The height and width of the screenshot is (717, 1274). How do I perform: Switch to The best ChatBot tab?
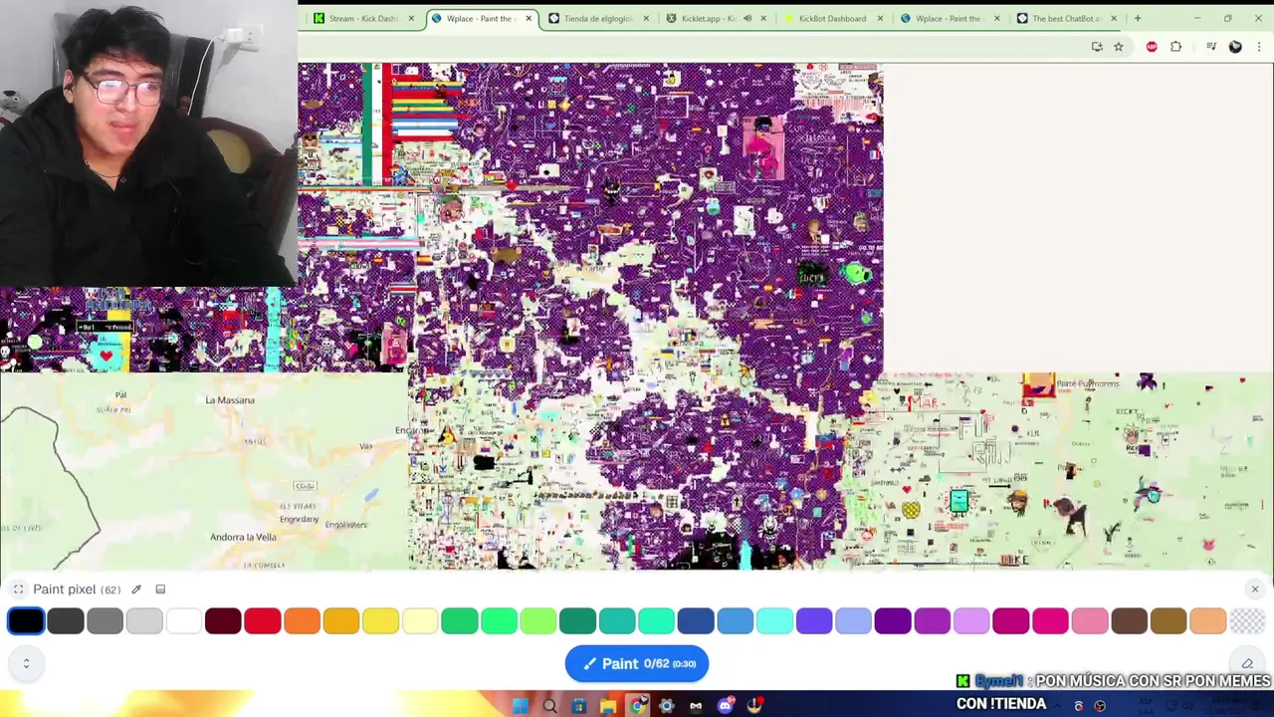[x=1065, y=18]
